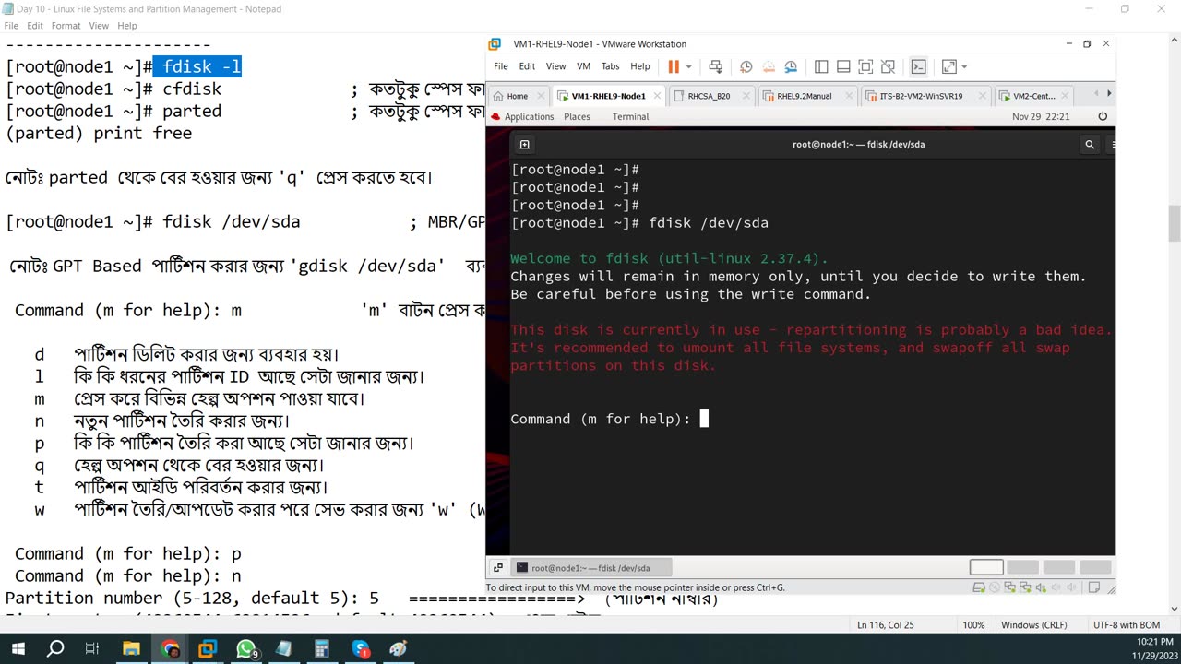The width and height of the screenshot is (1181, 664).
Task: Open the Terminal menu in GNOME bar
Action: (630, 117)
